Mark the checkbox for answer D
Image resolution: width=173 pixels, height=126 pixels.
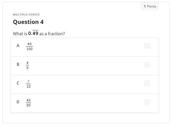coord(147,102)
